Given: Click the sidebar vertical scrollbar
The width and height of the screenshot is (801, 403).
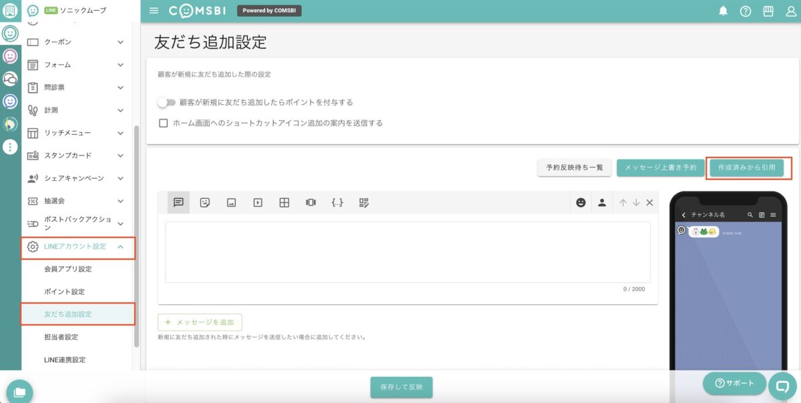Looking at the screenshot, I should tap(137, 234).
